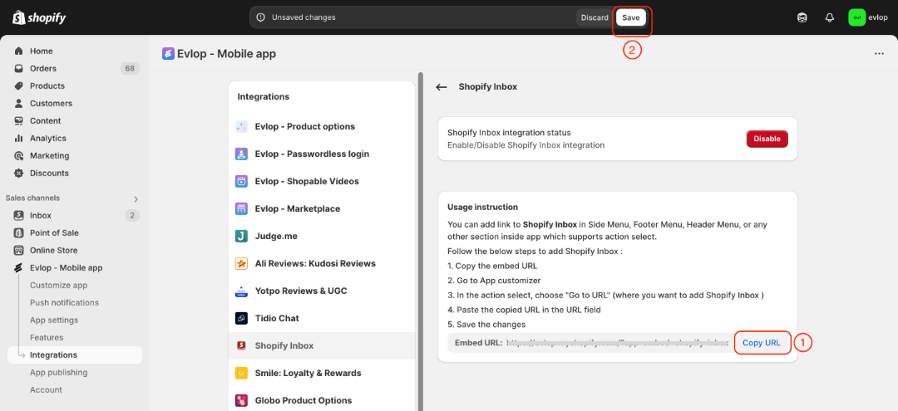
Task: Click the store switcher icon beside the bell
Action: 802,17
